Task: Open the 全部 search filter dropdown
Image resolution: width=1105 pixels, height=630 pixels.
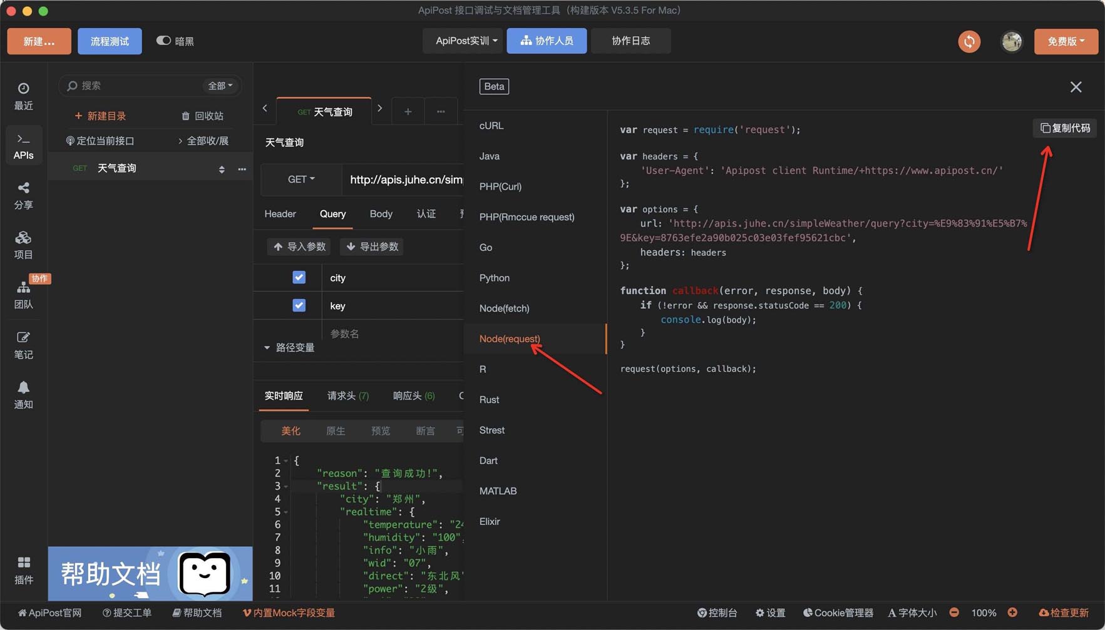Action: coord(220,86)
